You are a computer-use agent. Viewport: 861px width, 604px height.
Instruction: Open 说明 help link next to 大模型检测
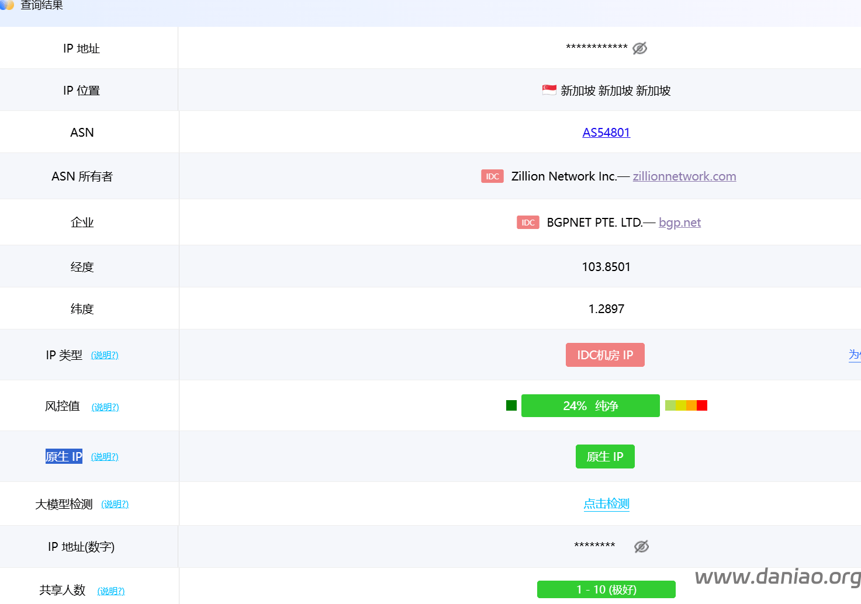click(115, 504)
